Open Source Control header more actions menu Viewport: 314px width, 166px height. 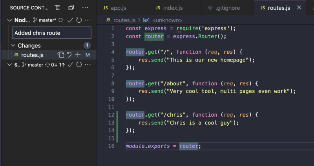click(x=85, y=7)
